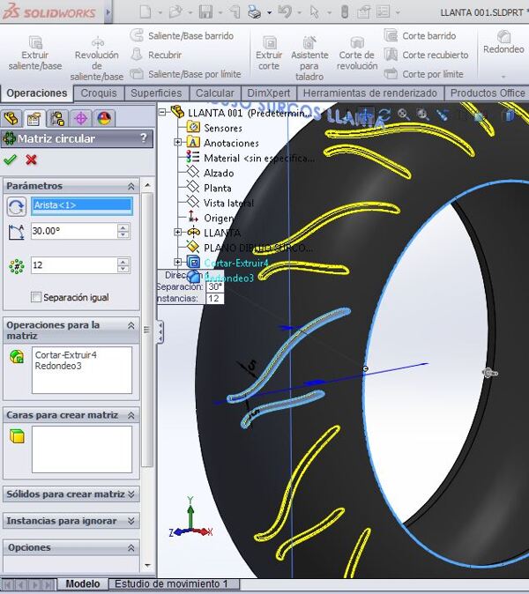
Task: Expand Anotaciones tree node
Action: click(x=177, y=142)
